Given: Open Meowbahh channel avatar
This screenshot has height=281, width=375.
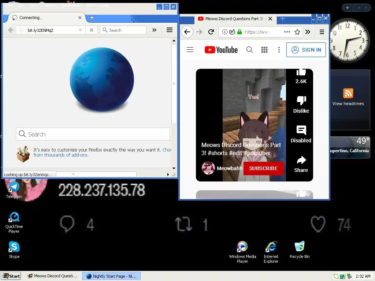Looking at the screenshot, I should point(208,168).
